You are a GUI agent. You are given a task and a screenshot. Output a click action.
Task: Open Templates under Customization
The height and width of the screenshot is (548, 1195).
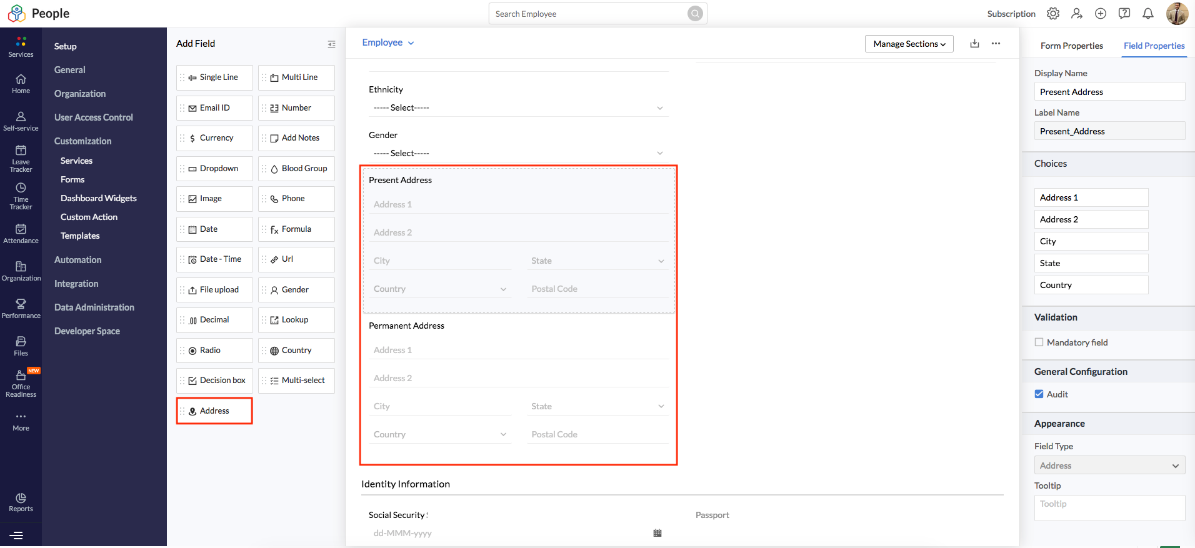point(80,236)
